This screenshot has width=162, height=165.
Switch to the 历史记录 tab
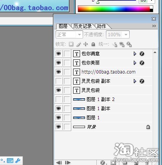point(83,26)
